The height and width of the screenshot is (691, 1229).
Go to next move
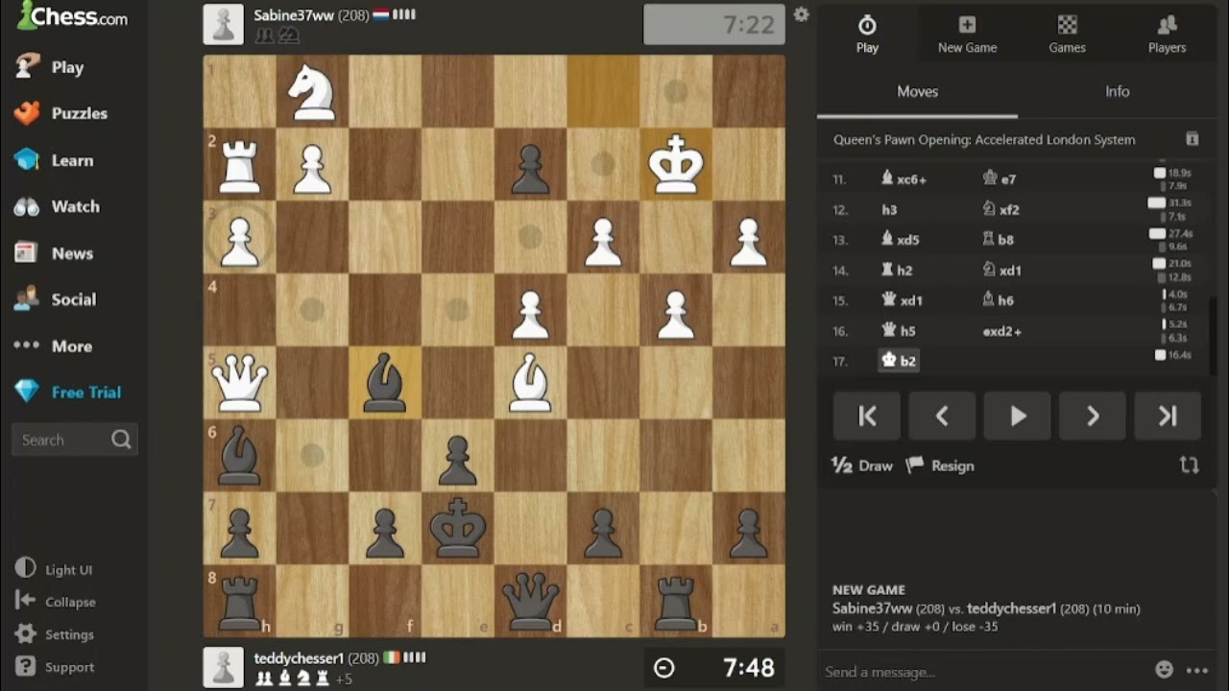[1092, 416]
